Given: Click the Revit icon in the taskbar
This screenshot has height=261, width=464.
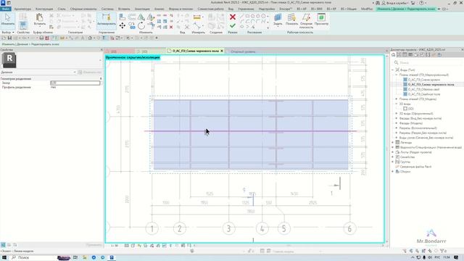Looking at the screenshot, I should [112, 257].
